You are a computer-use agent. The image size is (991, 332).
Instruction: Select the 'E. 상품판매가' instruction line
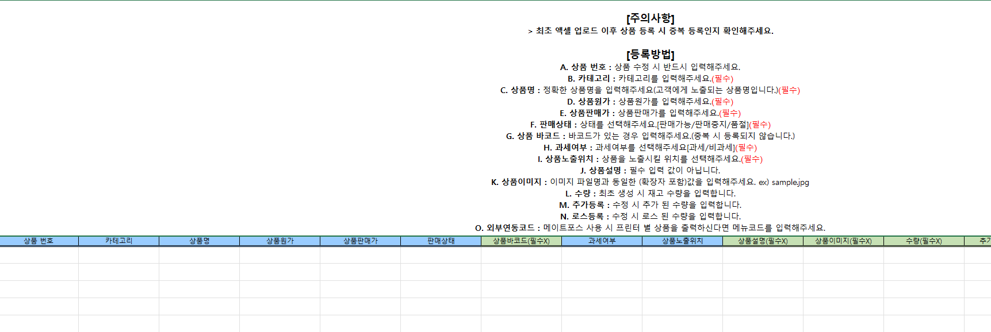pos(651,113)
